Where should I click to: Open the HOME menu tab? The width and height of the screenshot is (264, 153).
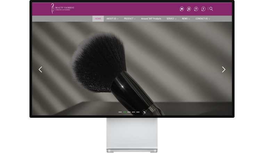(98, 19)
